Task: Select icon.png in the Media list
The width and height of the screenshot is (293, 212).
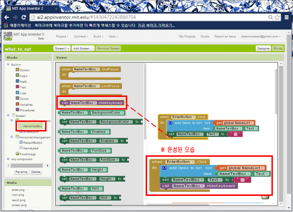Action: [x=18, y=195]
